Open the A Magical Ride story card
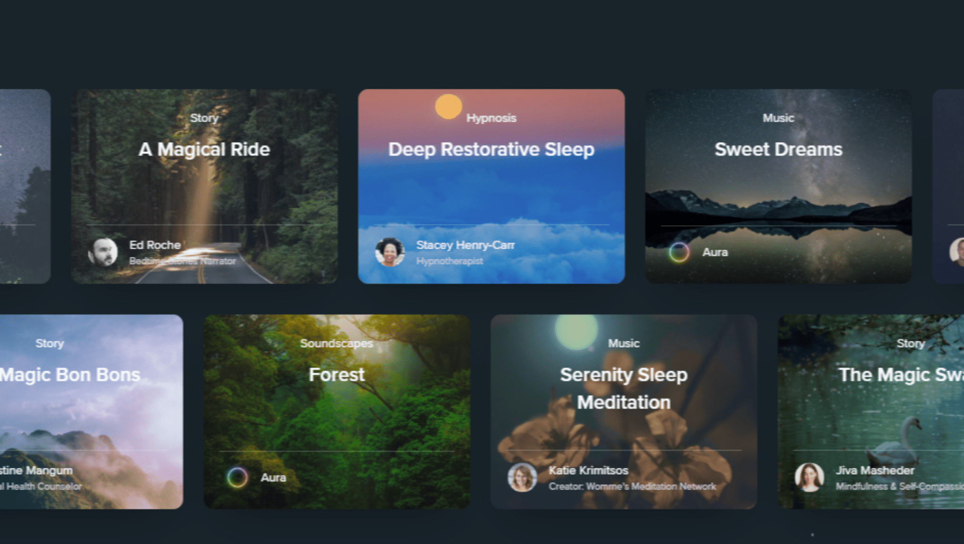 pyautogui.click(x=205, y=187)
